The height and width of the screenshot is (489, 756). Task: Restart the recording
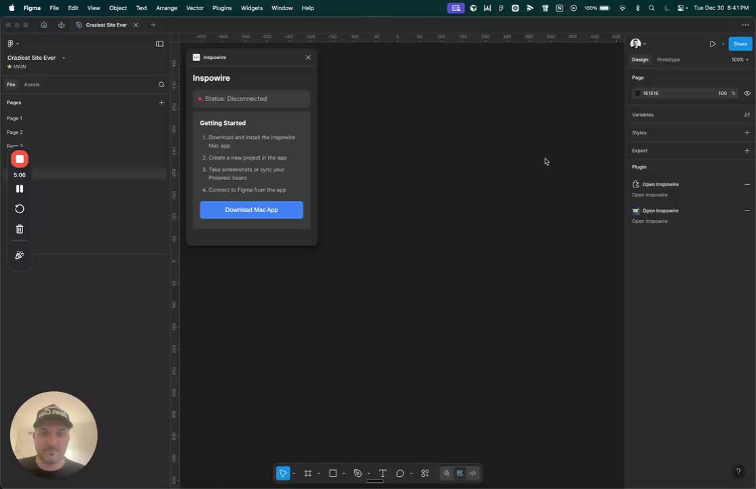click(20, 209)
